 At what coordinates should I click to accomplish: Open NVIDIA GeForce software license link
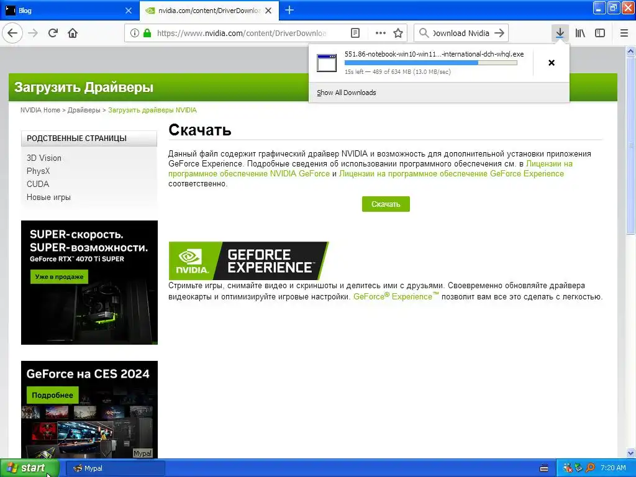(249, 174)
